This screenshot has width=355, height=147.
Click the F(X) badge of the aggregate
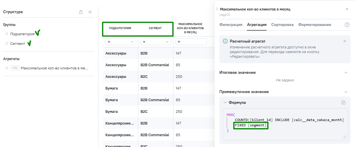(15, 68)
